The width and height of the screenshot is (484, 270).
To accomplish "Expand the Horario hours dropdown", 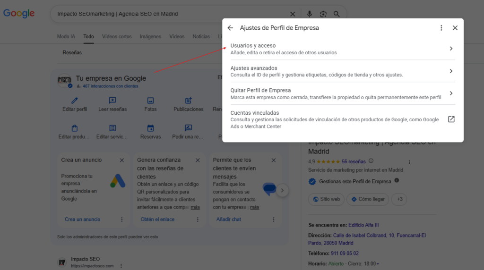I will pos(378,264).
